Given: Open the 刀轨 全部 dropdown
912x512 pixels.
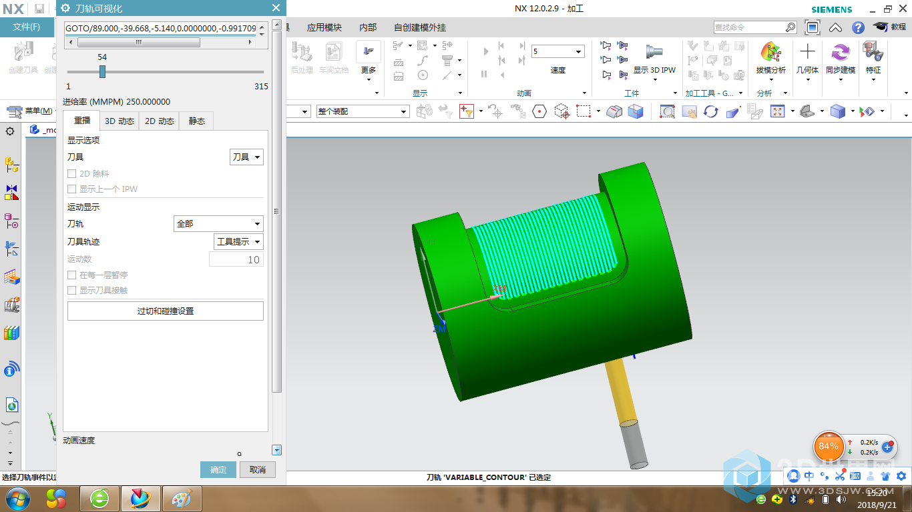Looking at the screenshot, I should [218, 224].
